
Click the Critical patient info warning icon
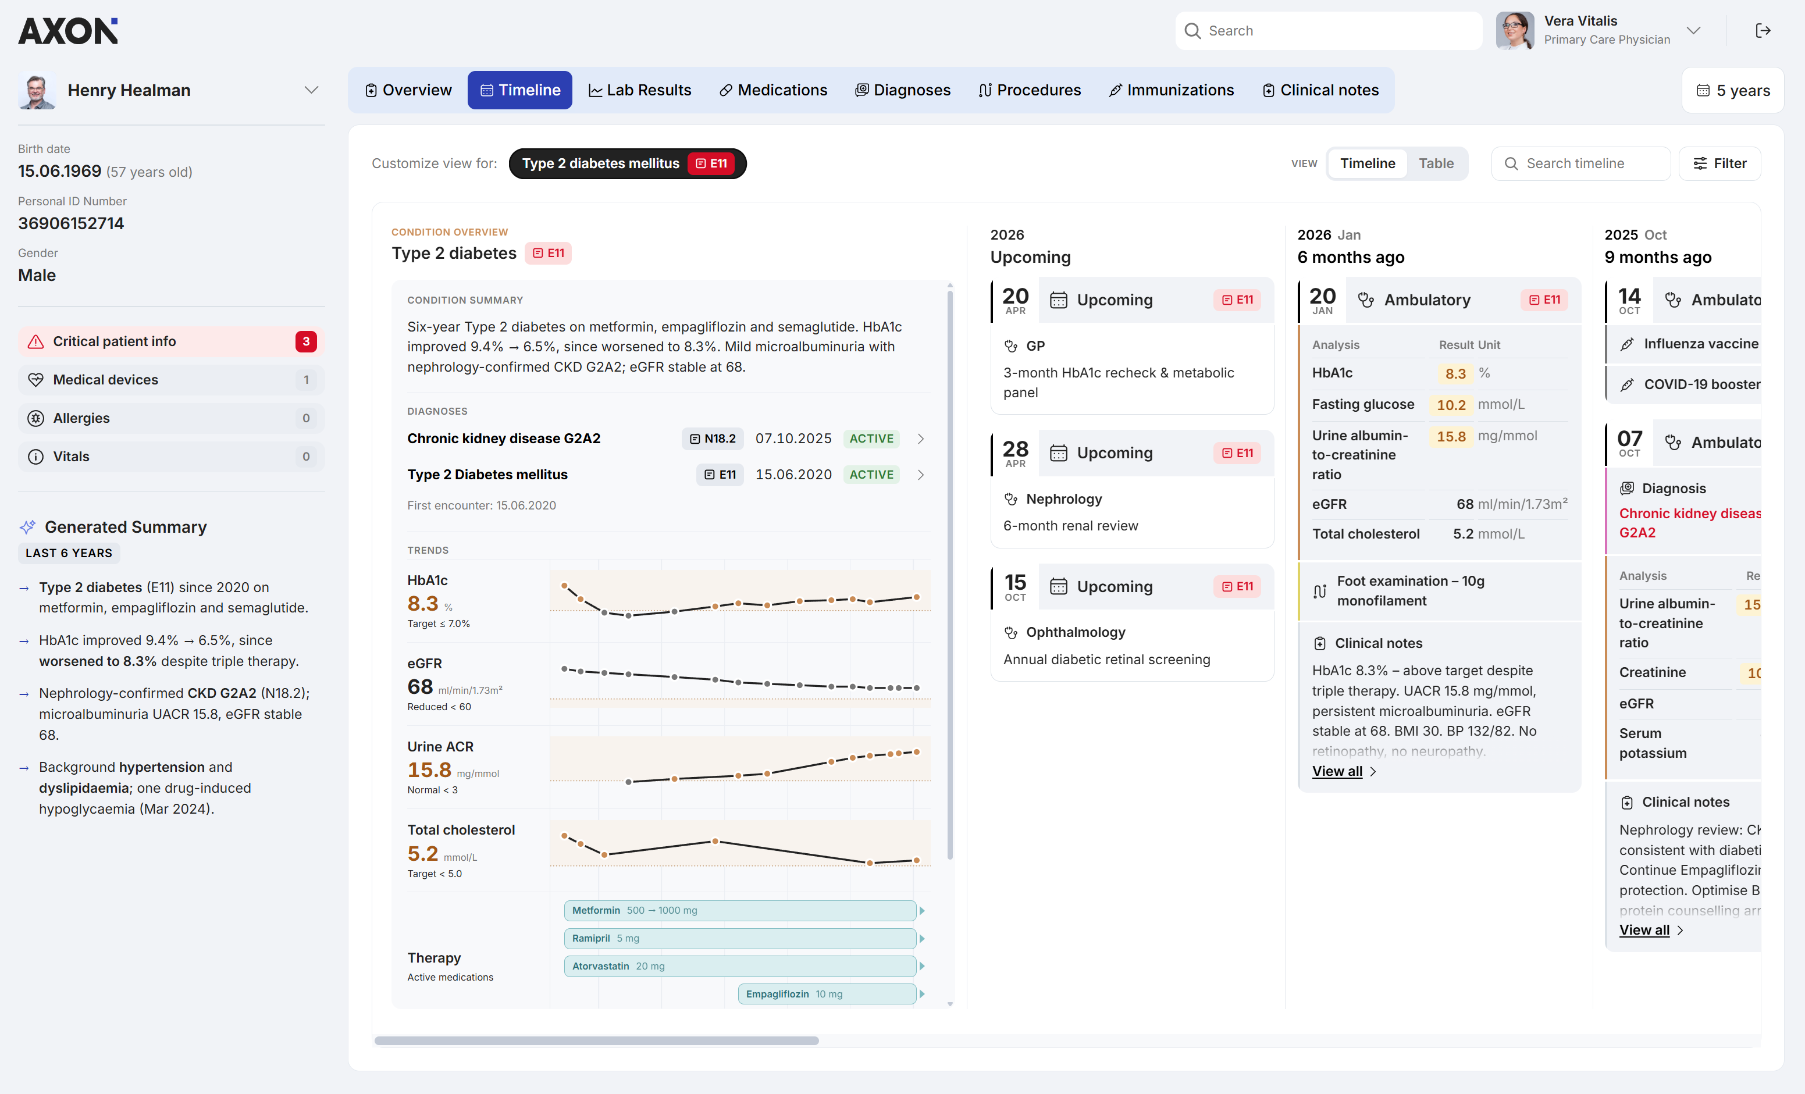point(35,341)
